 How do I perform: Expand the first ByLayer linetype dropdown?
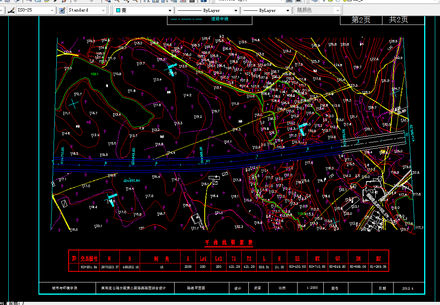(x=236, y=10)
